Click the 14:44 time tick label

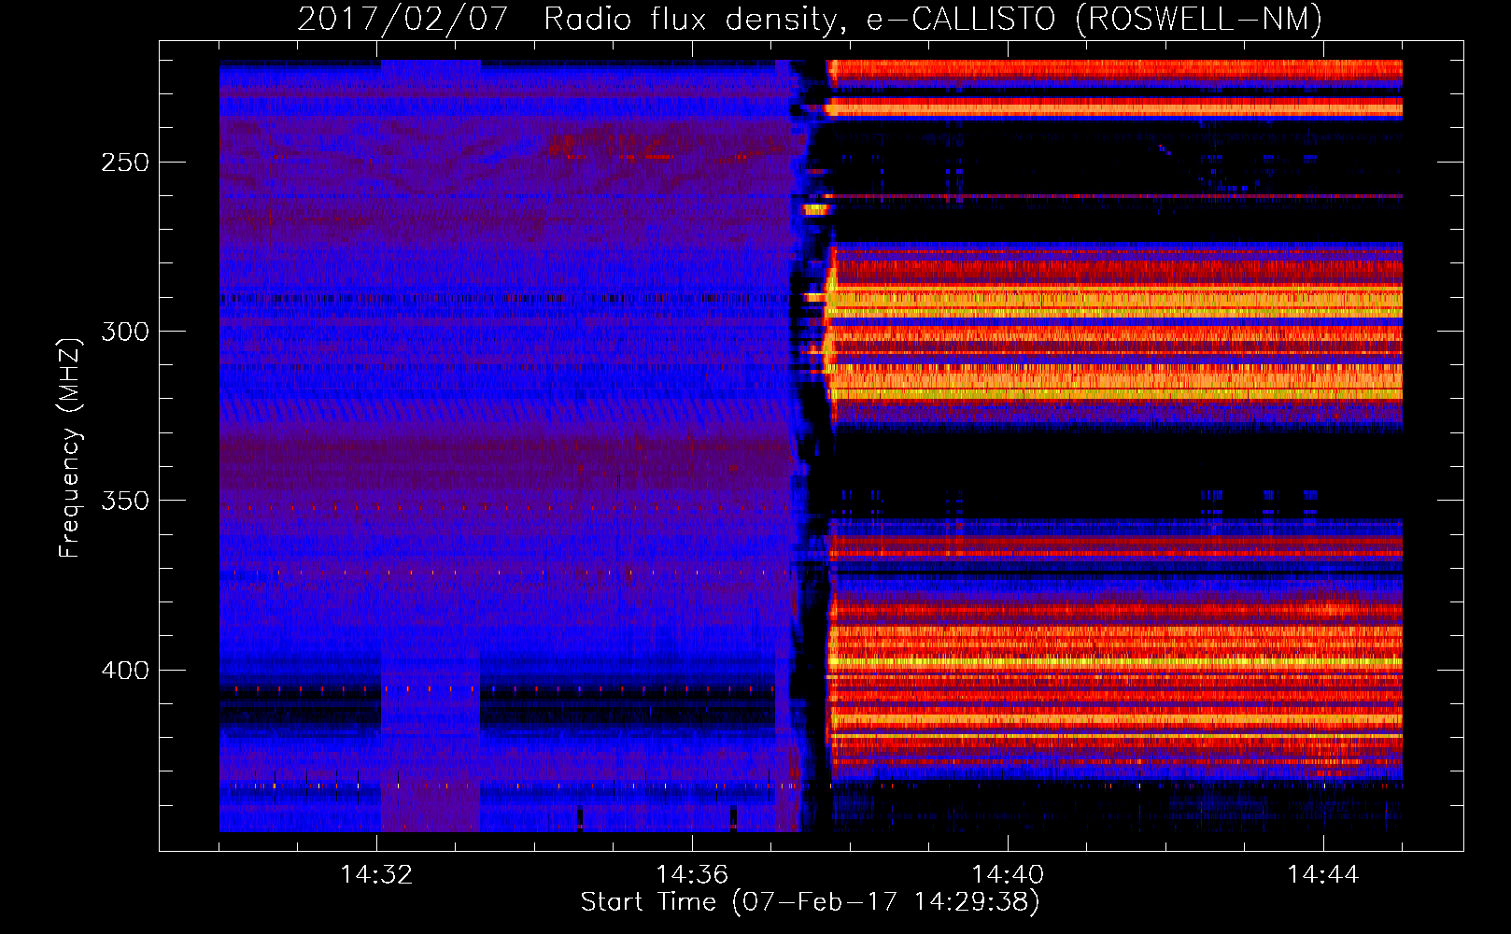tap(1323, 874)
